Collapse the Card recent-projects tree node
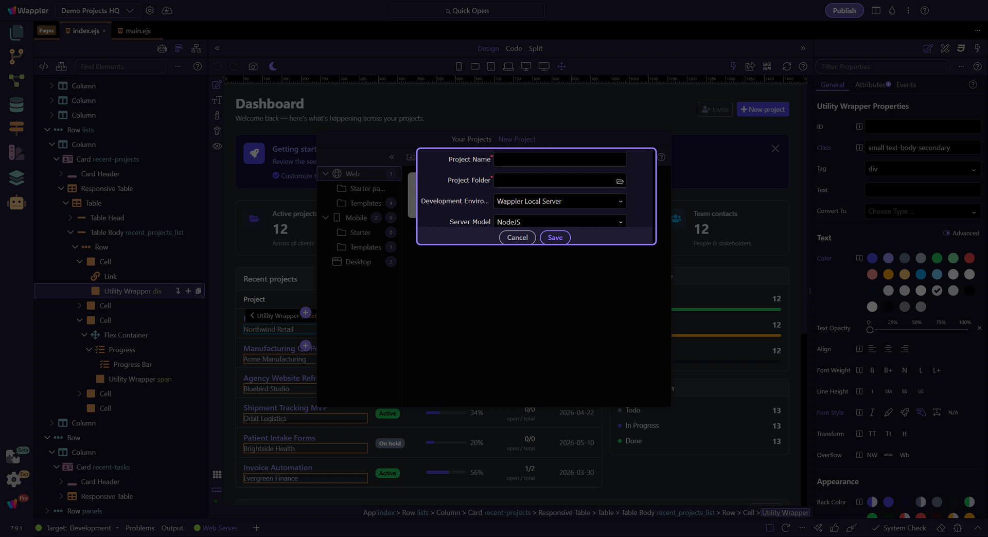This screenshot has width=988, height=537. coord(57,159)
